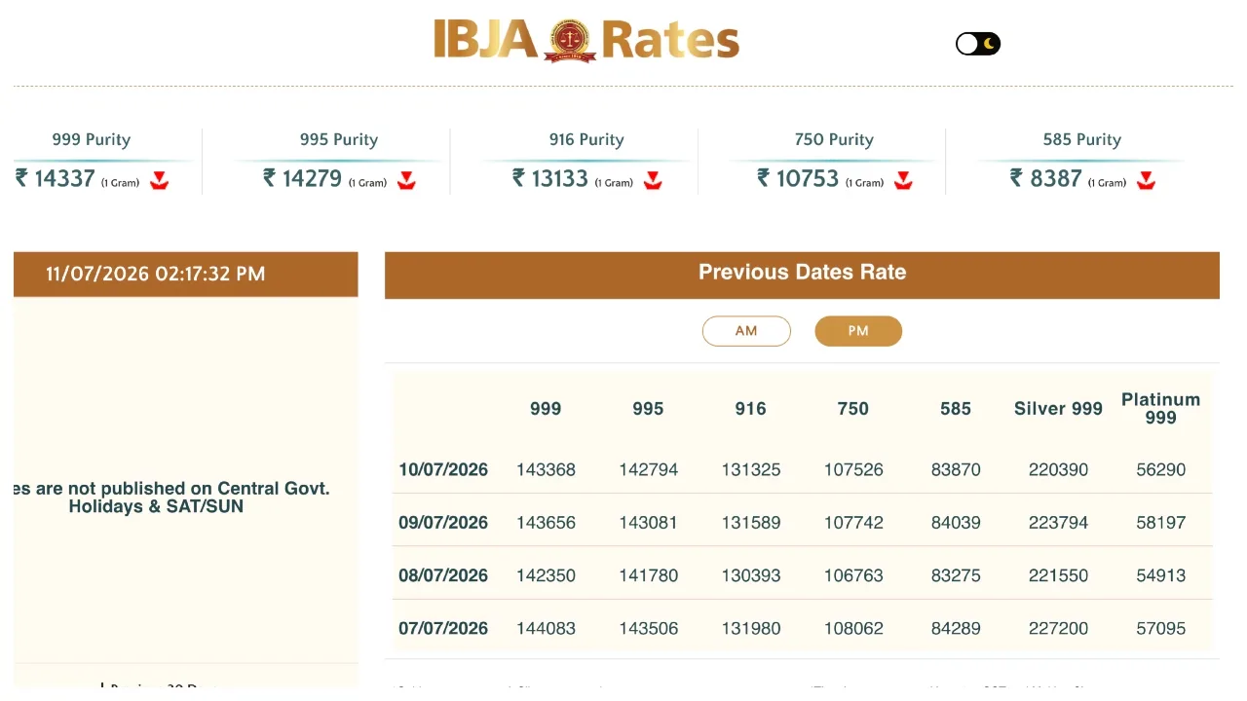Click the ₹ 8387 rate value
This screenshot has width=1247, height=701.
coord(1046,178)
